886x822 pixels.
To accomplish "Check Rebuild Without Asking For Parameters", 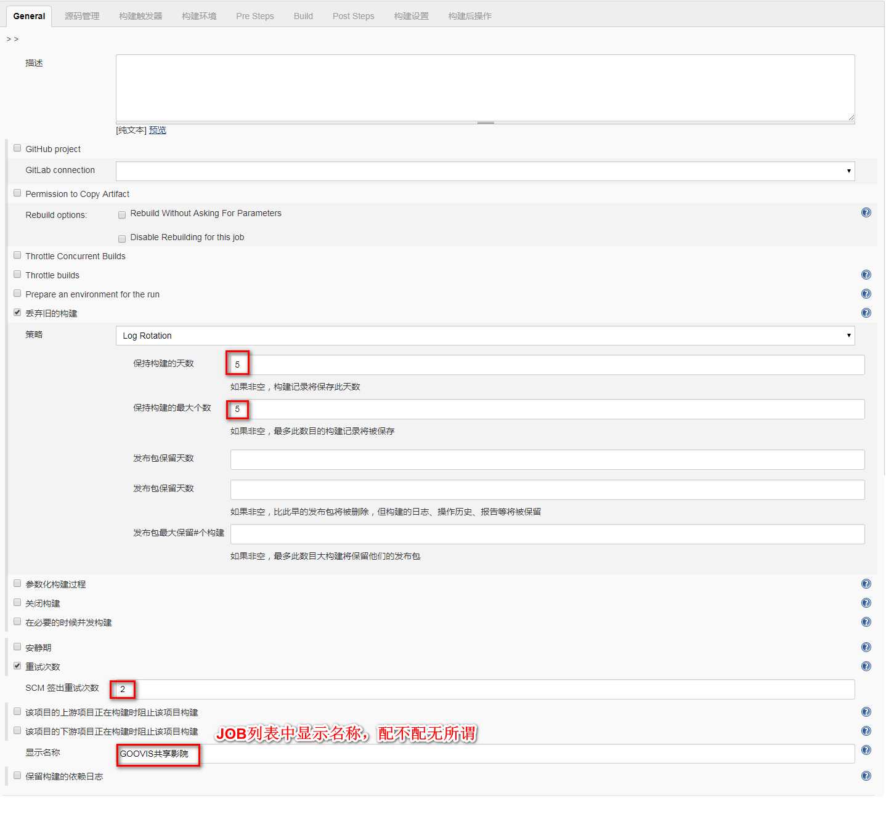I will click(x=122, y=215).
